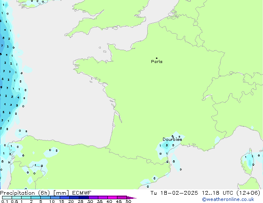Select the 25–30 mm dark navy swatch
263x203 pixels.
pyautogui.click(x=83, y=198)
